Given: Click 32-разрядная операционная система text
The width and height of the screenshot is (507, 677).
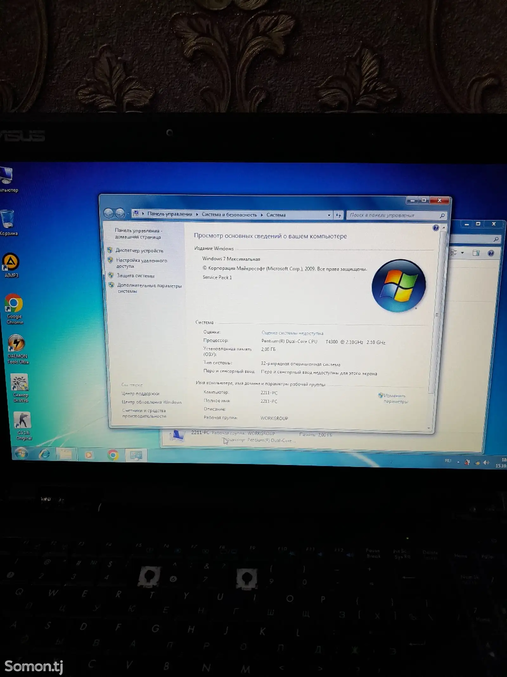Looking at the screenshot, I should pyautogui.click(x=300, y=364).
